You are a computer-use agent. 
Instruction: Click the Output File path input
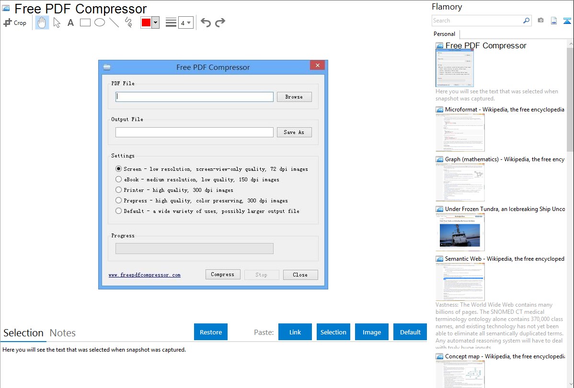(195, 133)
